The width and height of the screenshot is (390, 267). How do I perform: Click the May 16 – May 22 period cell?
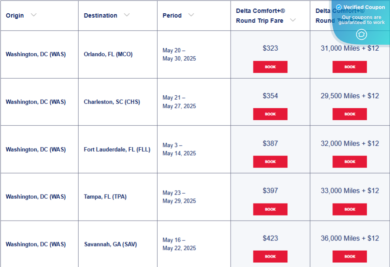point(179,244)
